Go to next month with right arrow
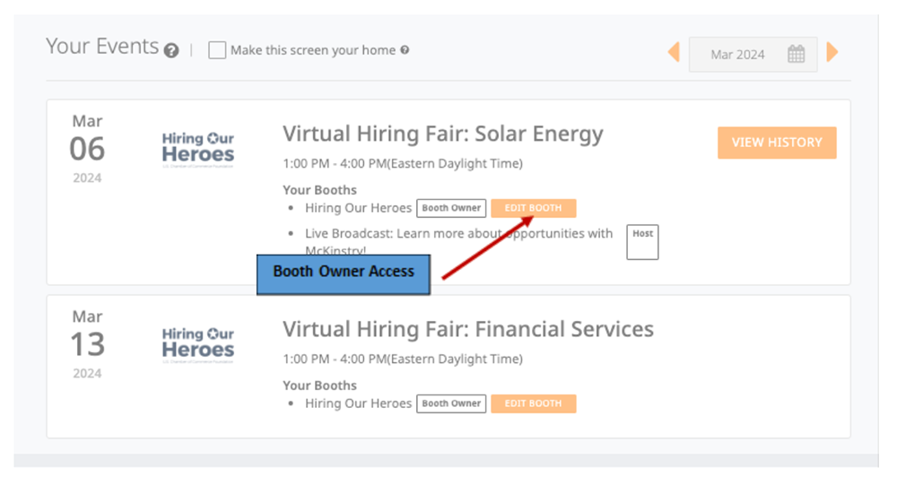The image size is (897, 485). pyautogui.click(x=832, y=52)
